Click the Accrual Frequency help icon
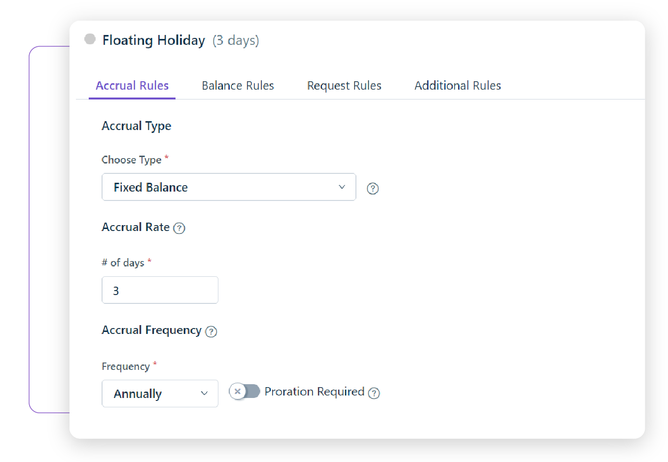Image resolution: width=668 pixels, height=462 pixels. (211, 331)
